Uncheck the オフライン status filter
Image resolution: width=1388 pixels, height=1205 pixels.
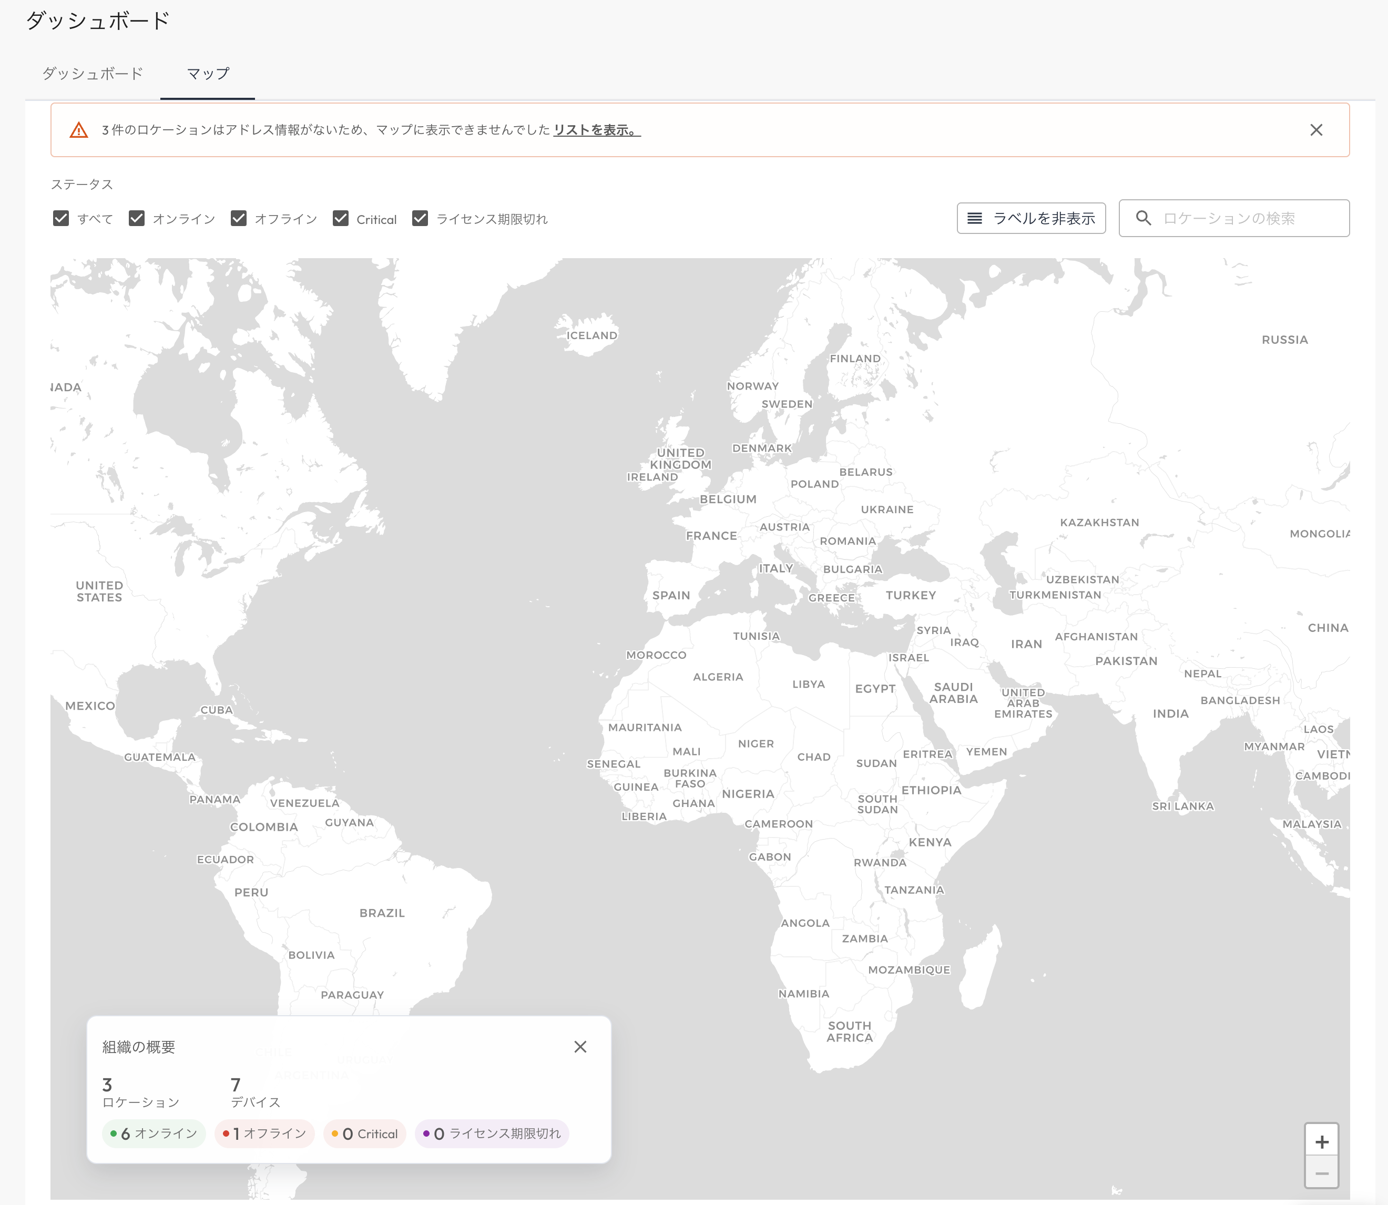(x=239, y=219)
